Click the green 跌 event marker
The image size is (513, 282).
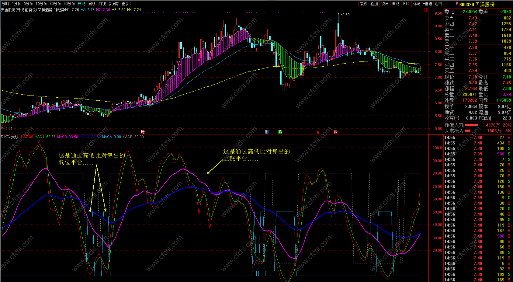point(280,132)
